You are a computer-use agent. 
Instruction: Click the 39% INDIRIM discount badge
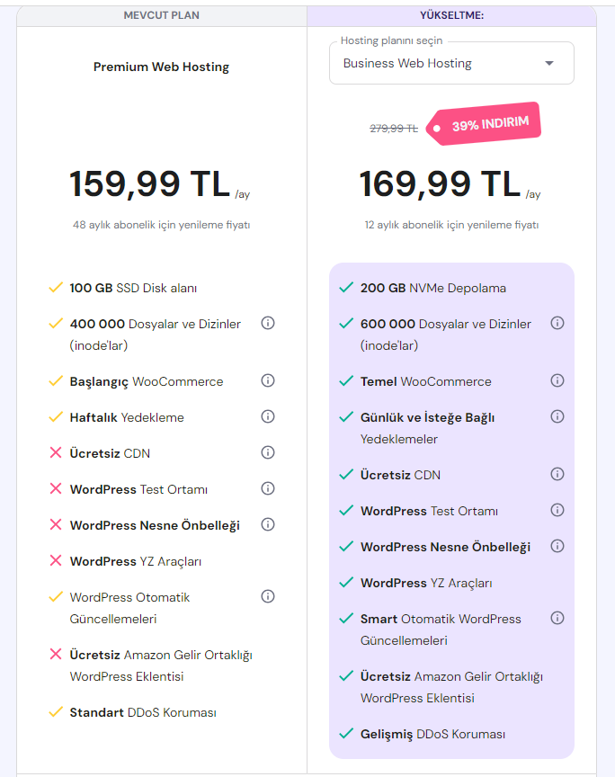[484, 124]
